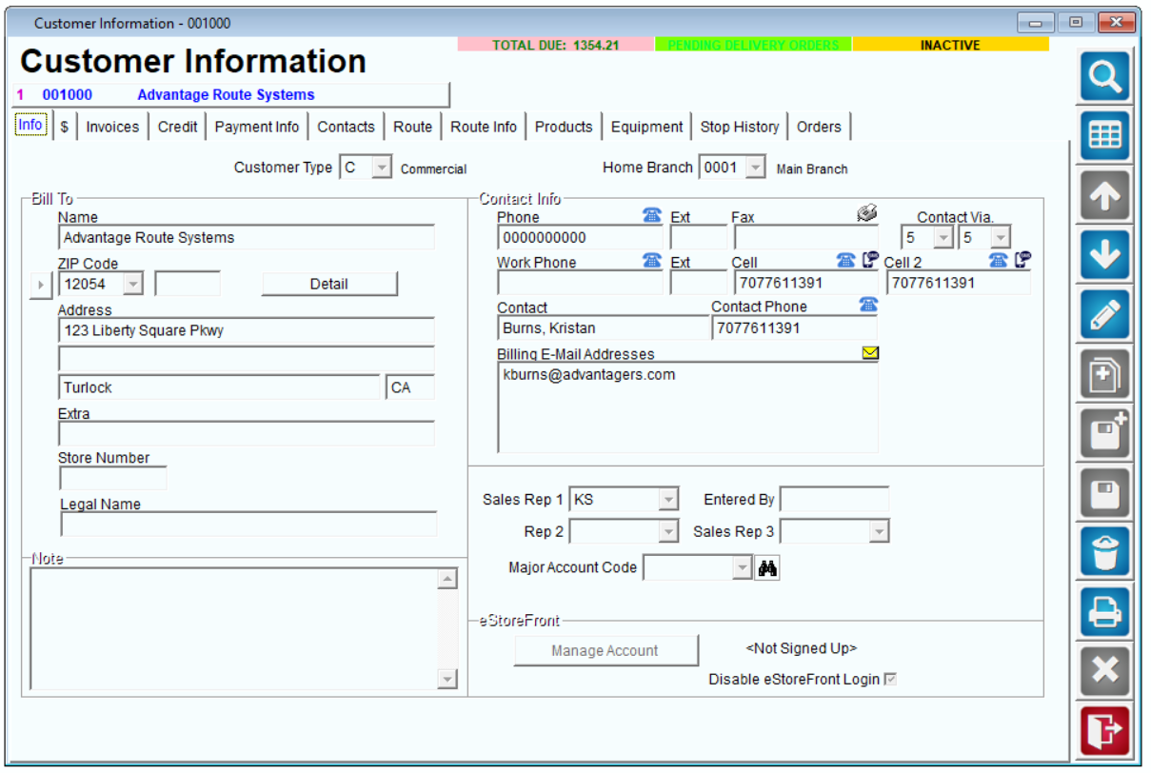Open the Payment Info tab
The image size is (1151, 773).
257,127
